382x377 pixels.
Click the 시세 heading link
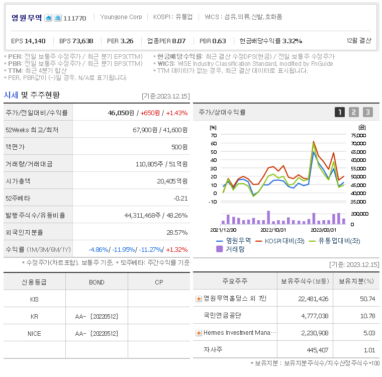pyautogui.click(x=11, y=95)
